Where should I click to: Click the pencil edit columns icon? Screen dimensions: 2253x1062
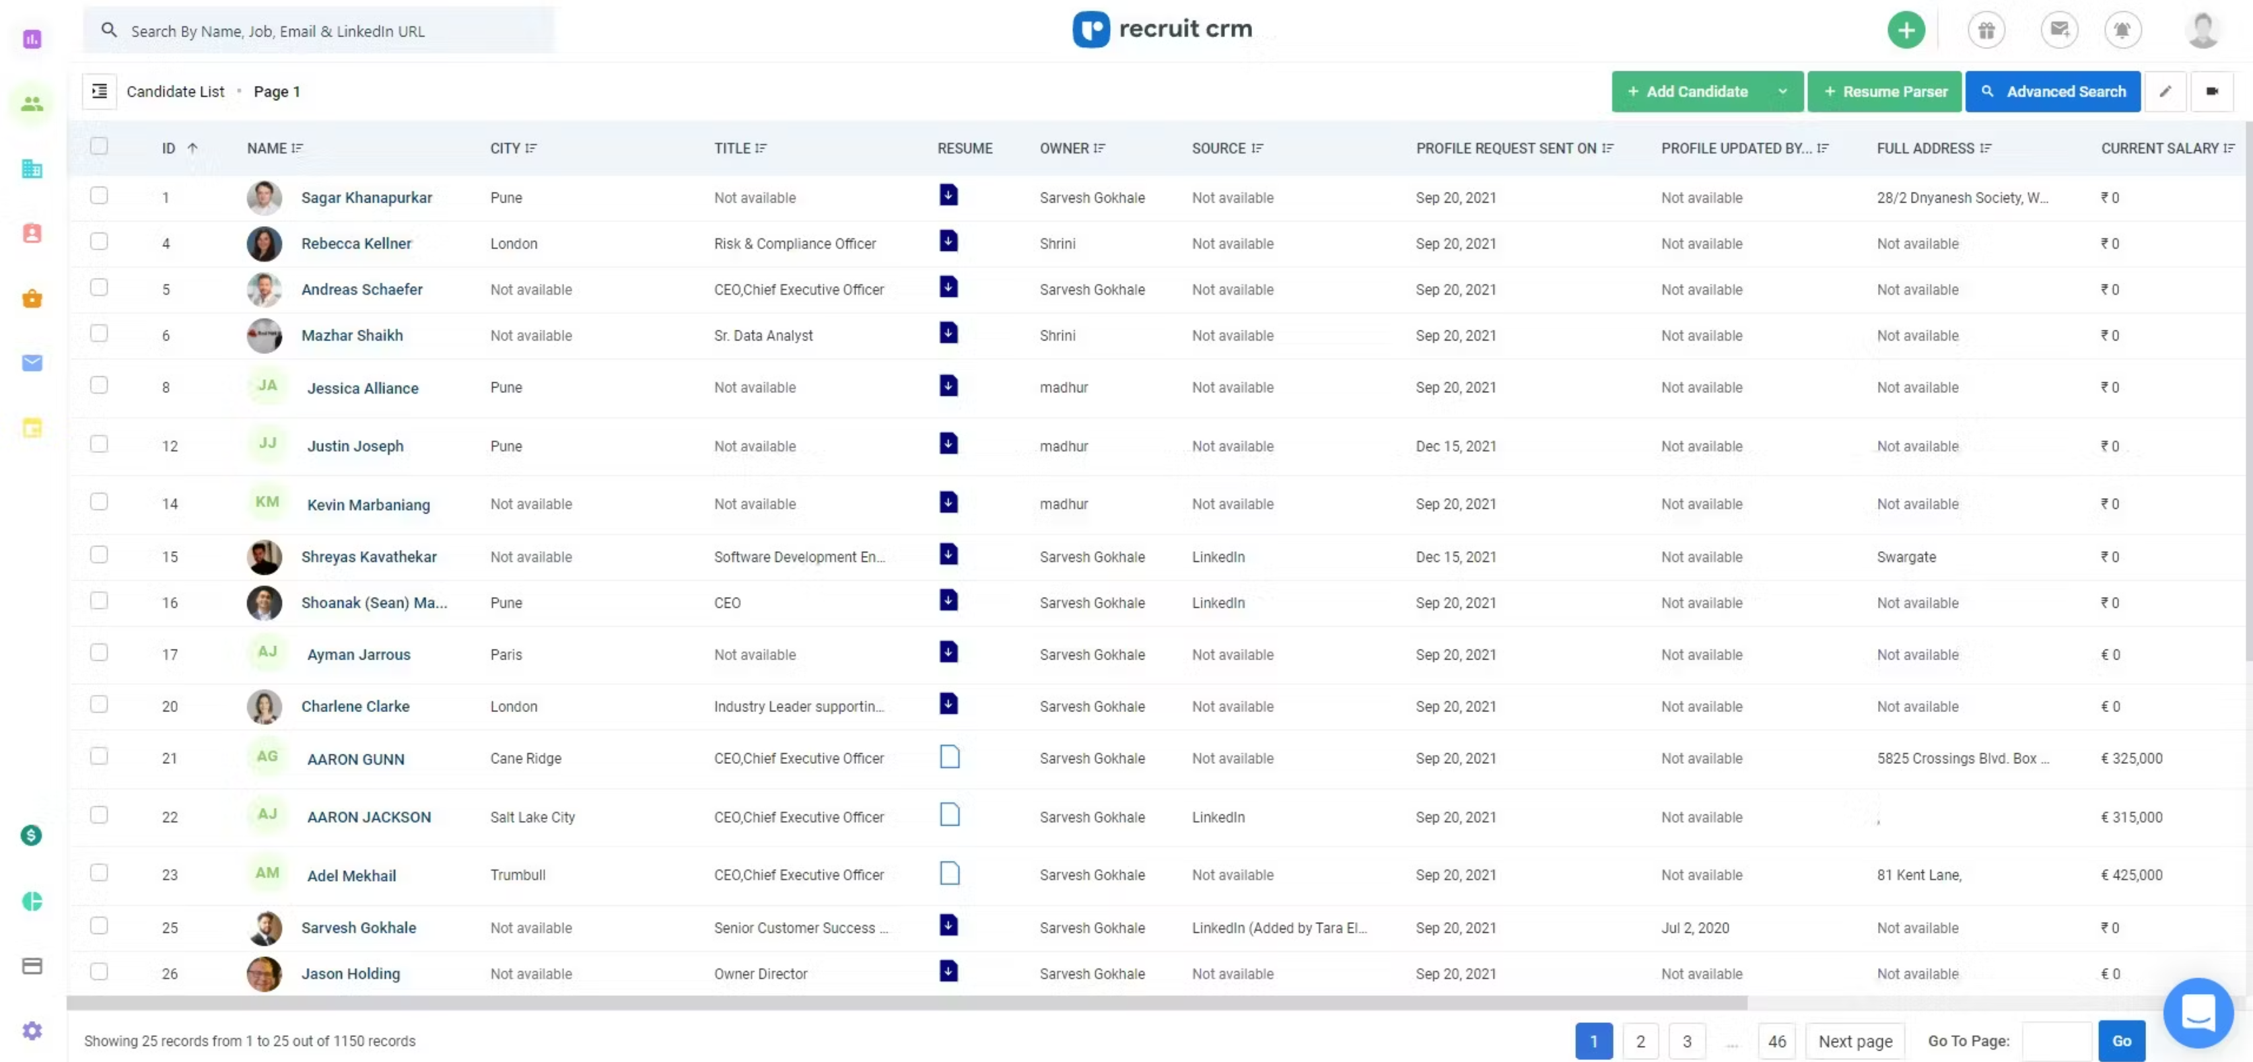pos(2165,92)
